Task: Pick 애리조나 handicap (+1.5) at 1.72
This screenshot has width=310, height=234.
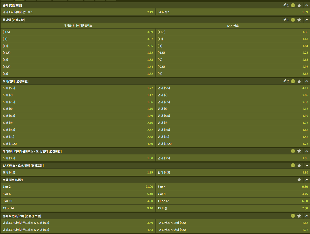Action: pyautogui.click(x=78, y=53)
